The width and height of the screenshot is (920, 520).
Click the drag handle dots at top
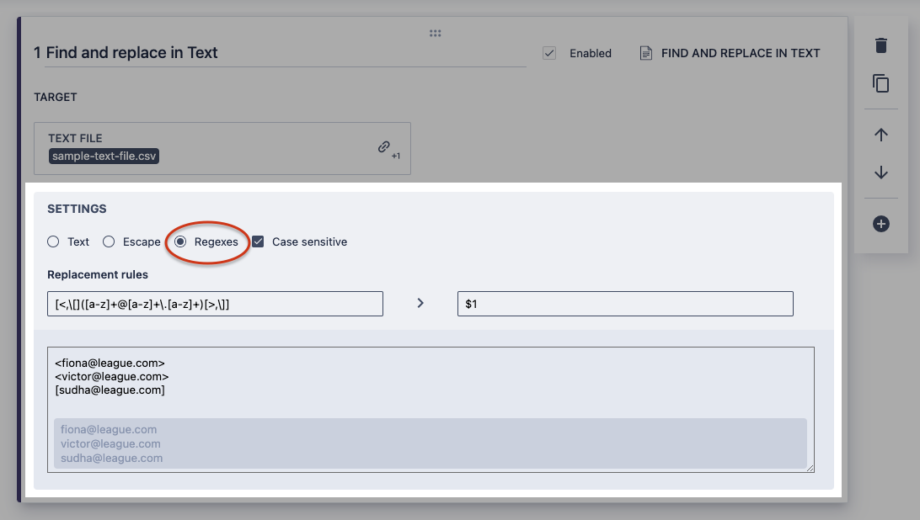click(436, 33)
